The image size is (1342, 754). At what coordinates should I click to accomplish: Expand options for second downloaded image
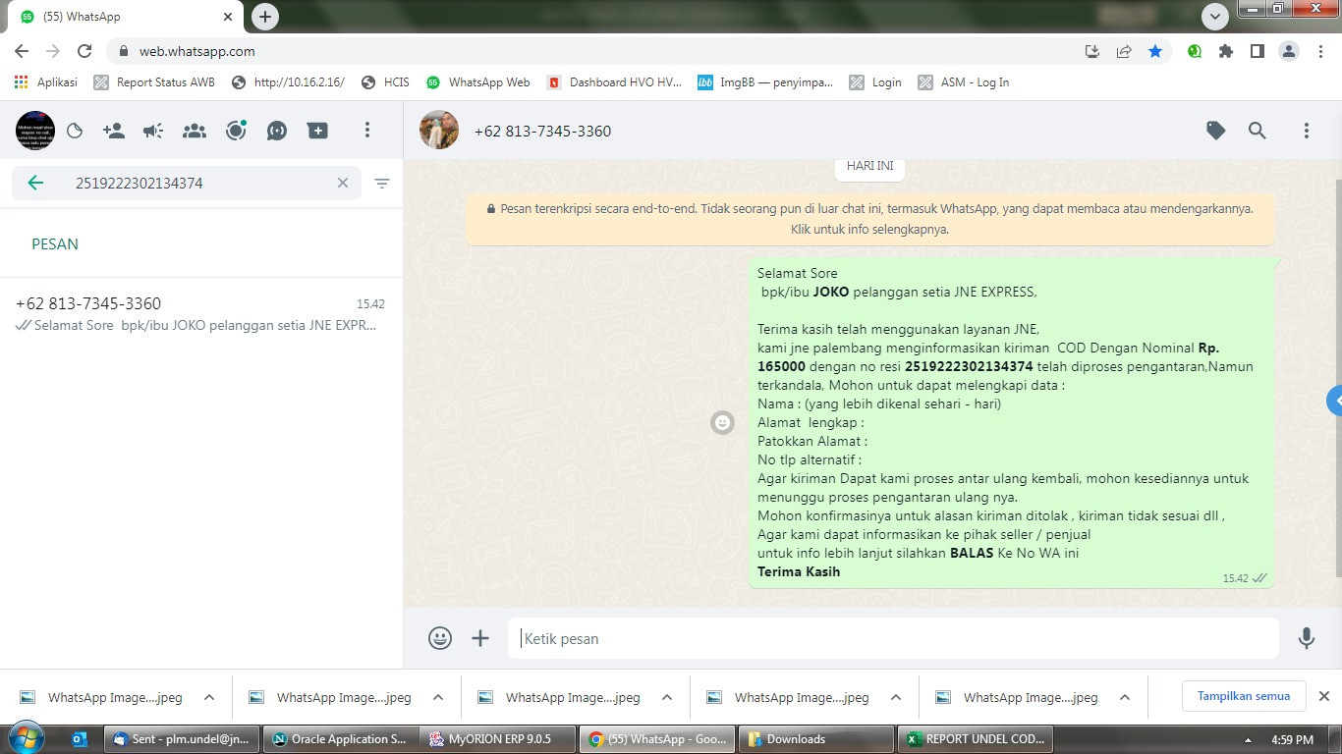coord(438,697)
